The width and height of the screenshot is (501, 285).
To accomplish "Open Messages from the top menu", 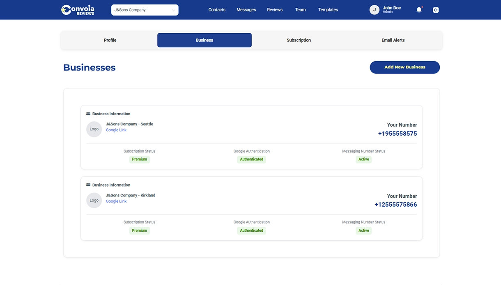I will point(246,10).
